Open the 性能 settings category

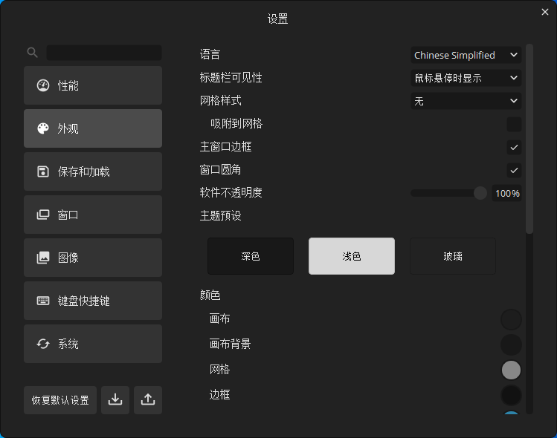tap(93, 85)
